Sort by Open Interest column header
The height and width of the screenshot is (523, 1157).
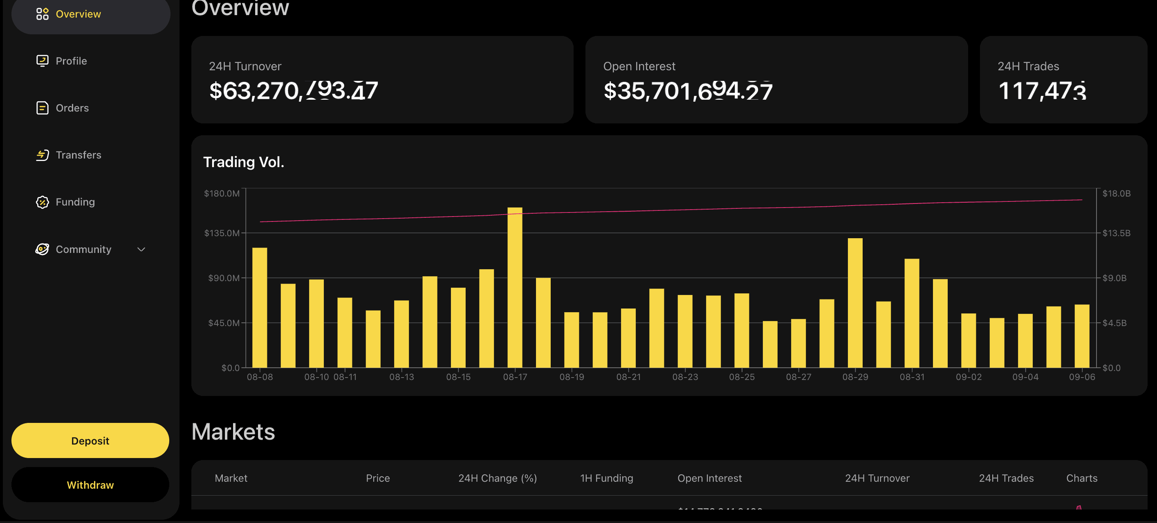pos(709,478)
